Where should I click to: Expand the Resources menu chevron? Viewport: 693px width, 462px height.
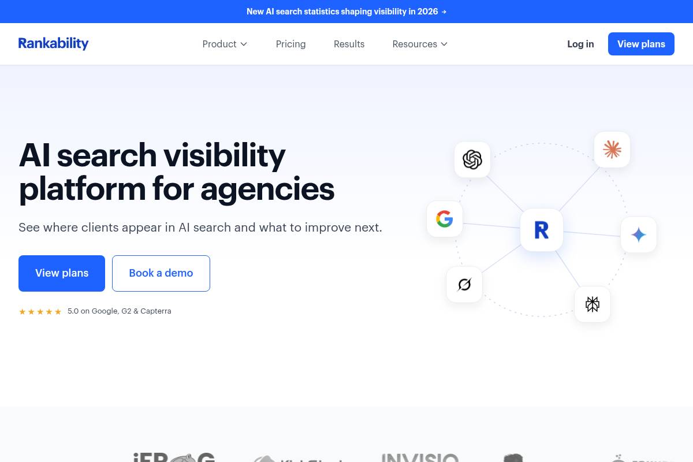[x=444, y=44]
